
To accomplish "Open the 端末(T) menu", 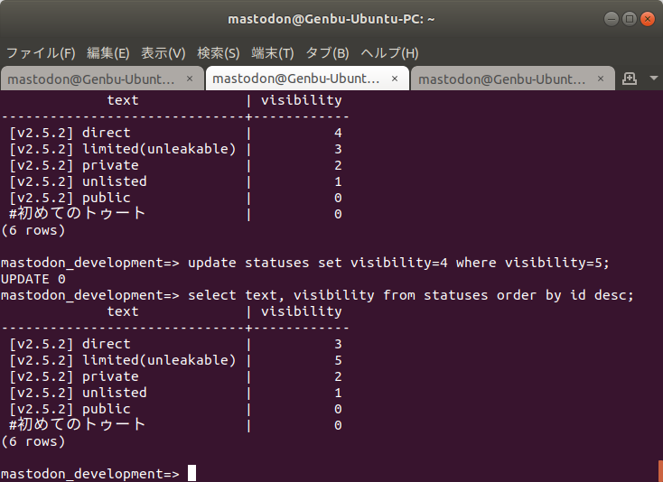I will click(x=273, y=52).
